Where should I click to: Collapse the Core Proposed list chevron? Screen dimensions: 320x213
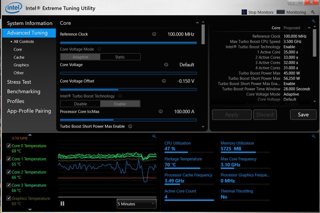(x=309, y=28)
